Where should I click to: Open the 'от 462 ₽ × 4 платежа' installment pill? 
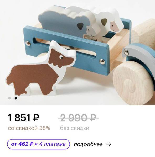[38, 144]
